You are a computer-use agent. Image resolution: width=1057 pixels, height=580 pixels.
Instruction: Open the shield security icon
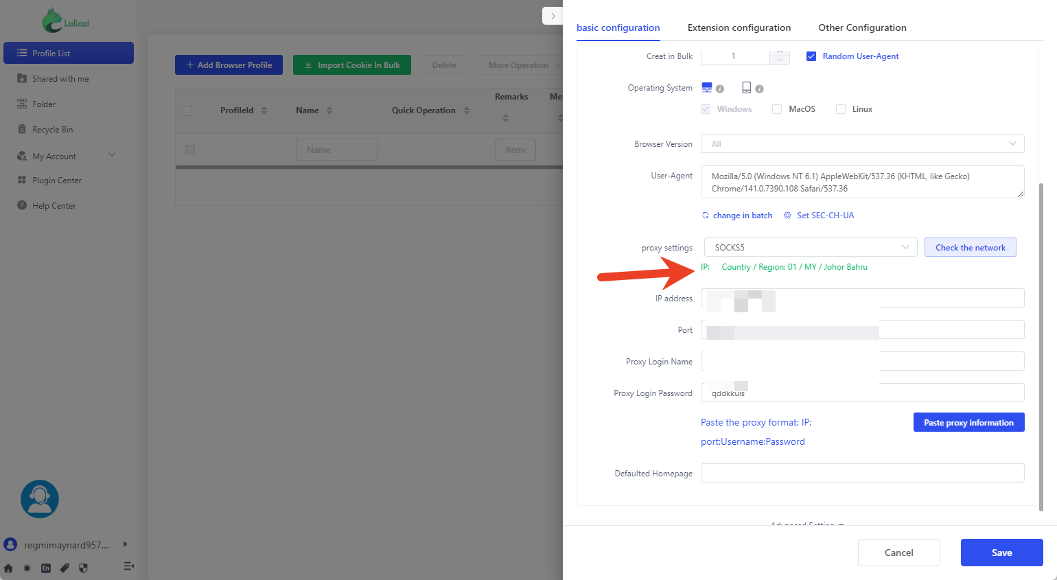[83, 568]
